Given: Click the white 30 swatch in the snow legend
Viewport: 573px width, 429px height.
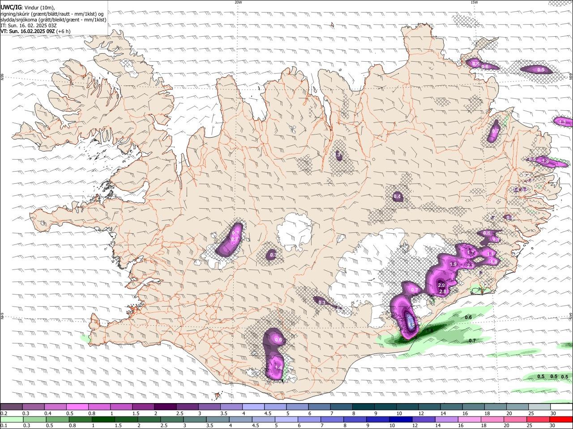Looking at the screenshot, I should pos(562,407).
